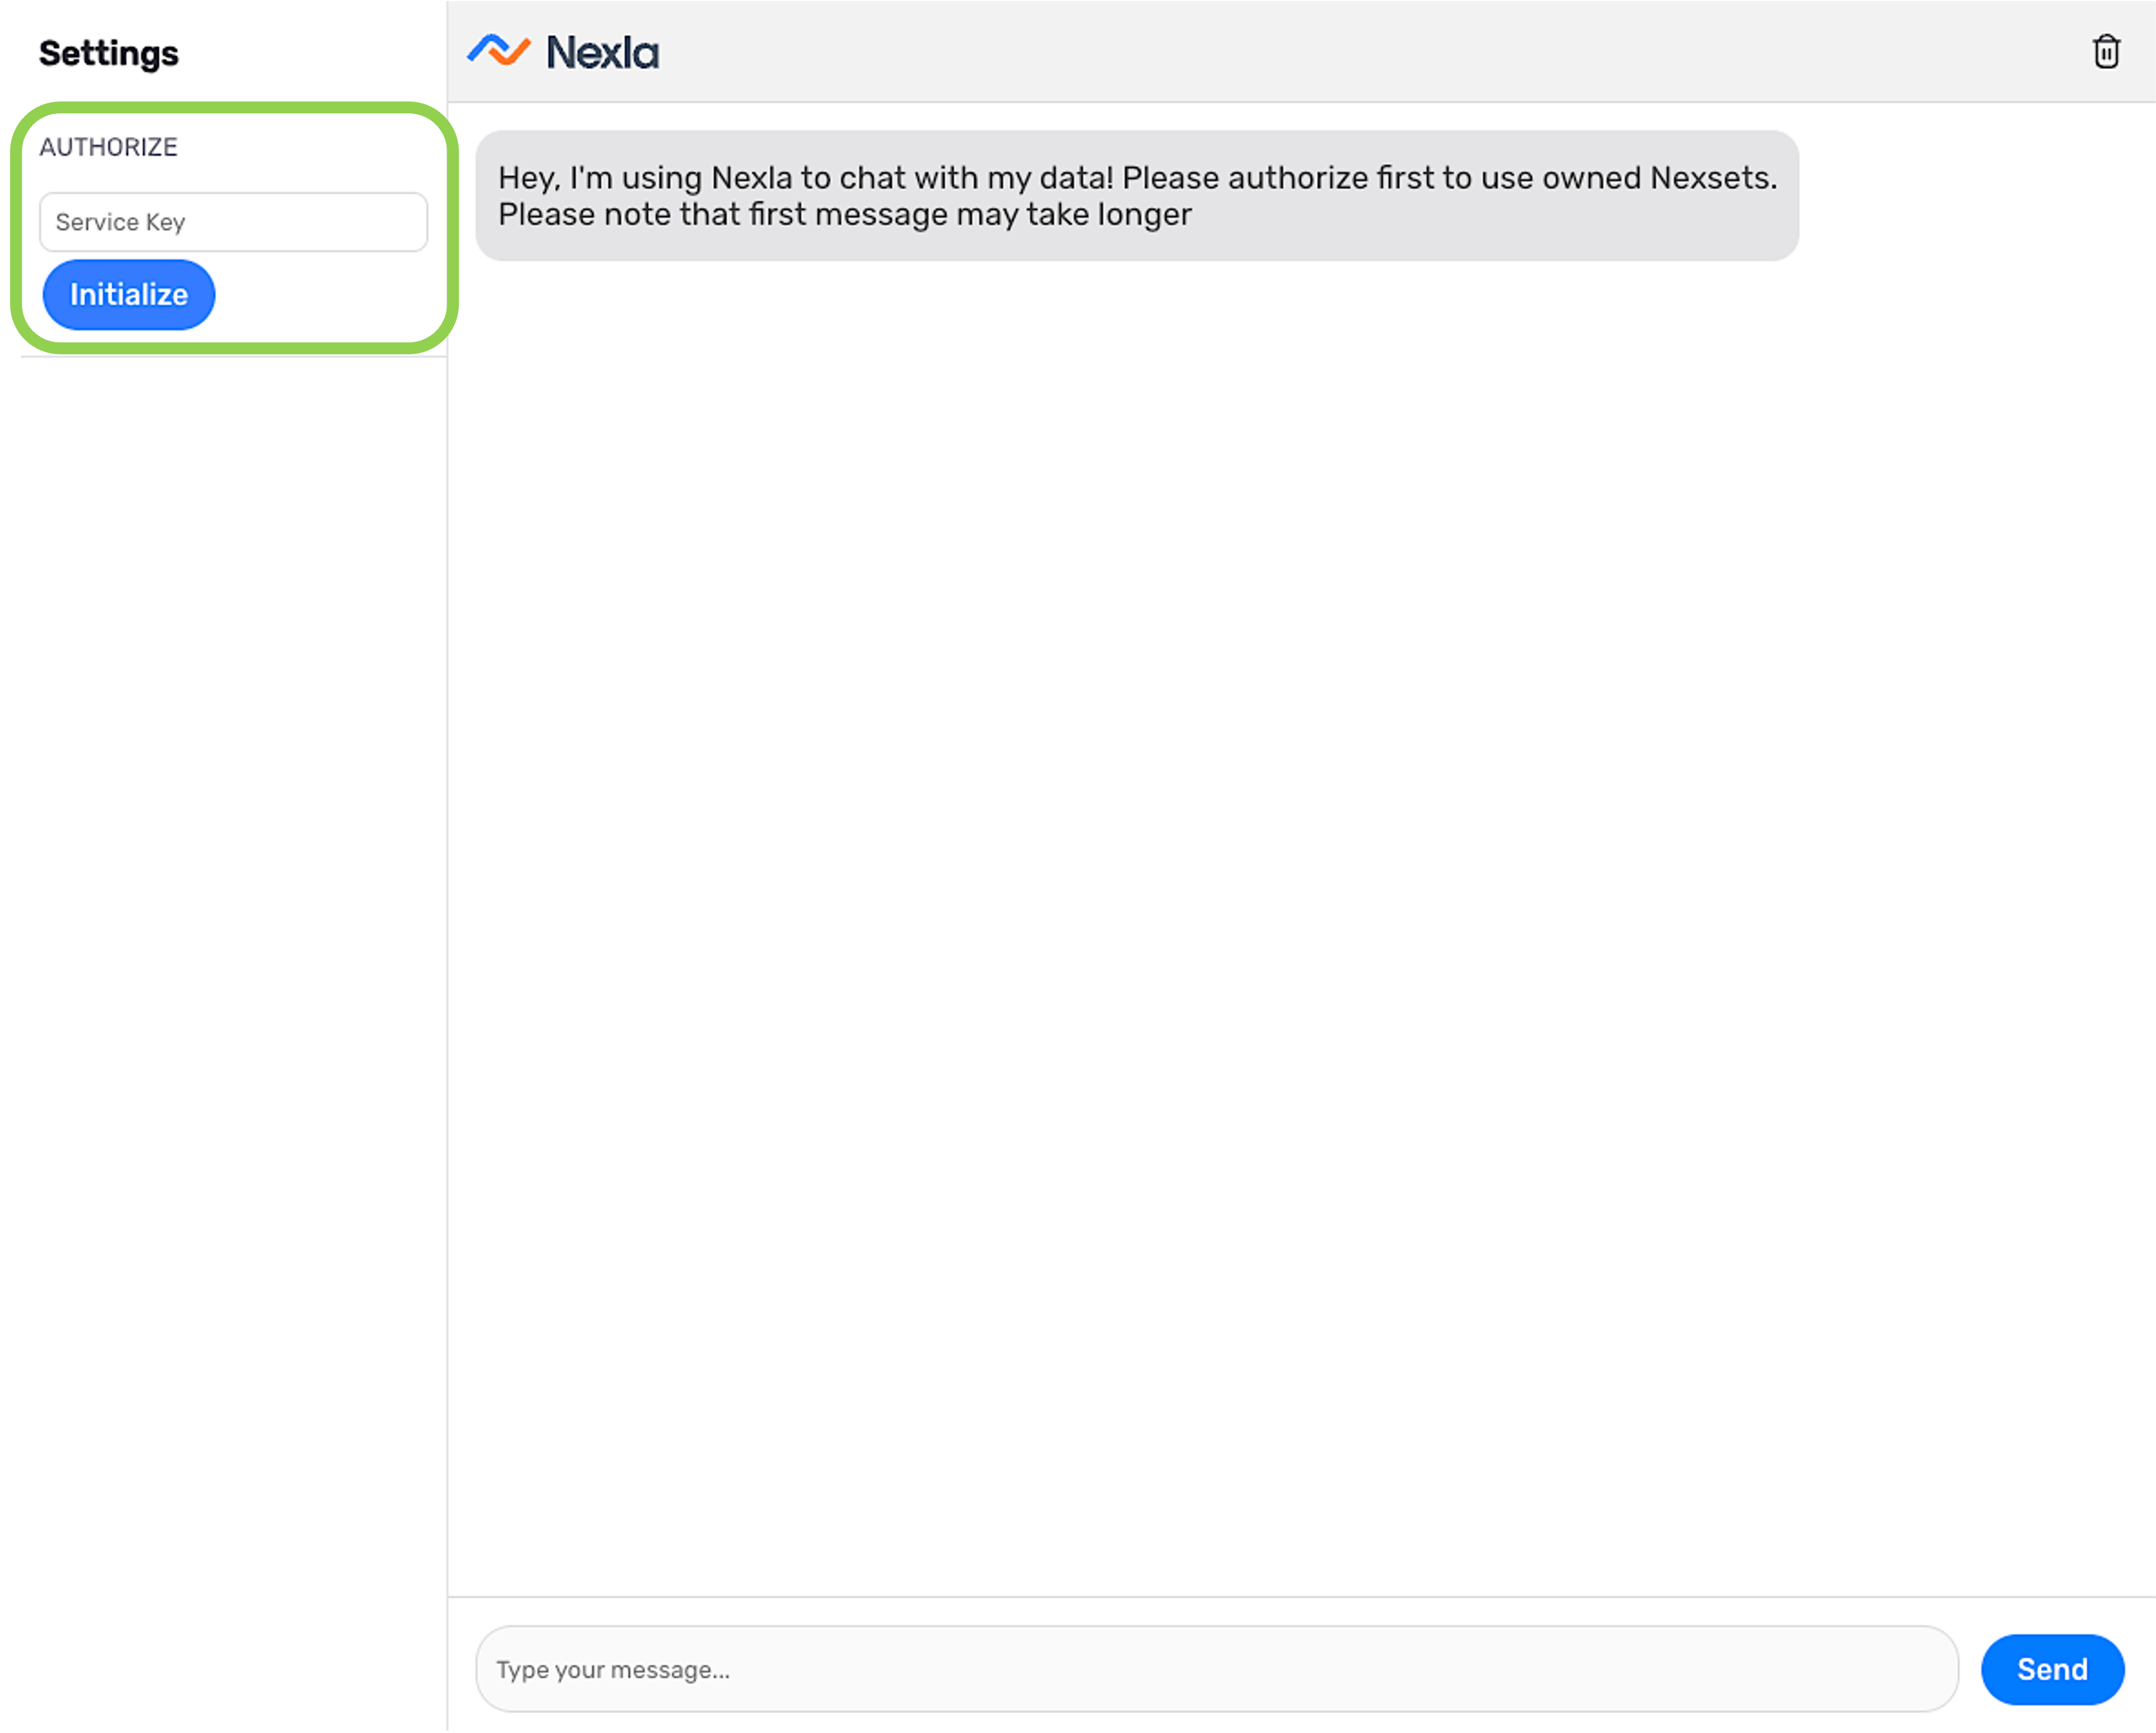The width and height of the screenshot is (2156, 1733).
Task: Focus the Service Key input field
Action: point(234,222)
